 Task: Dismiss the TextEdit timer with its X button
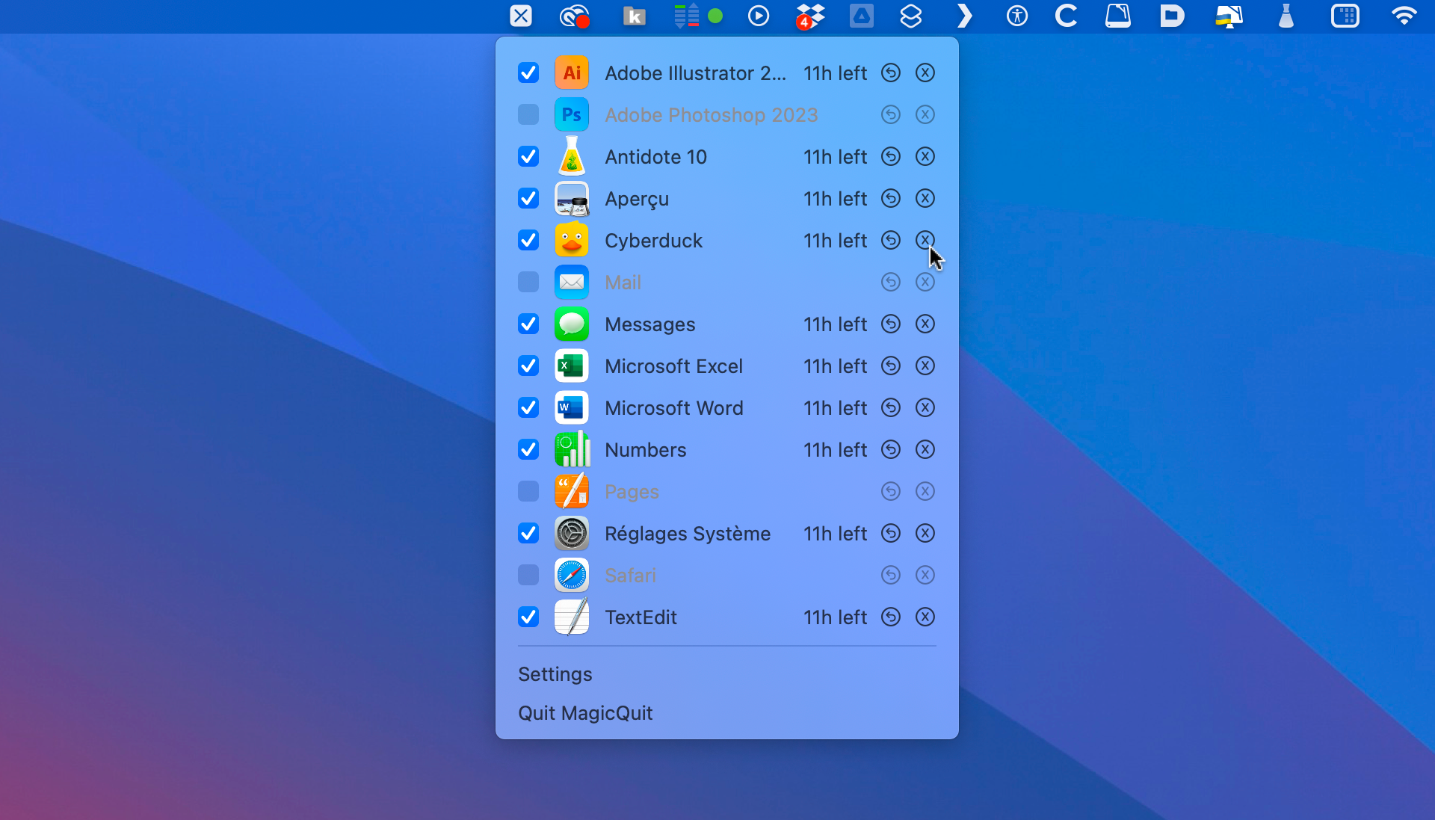(925, 617)
